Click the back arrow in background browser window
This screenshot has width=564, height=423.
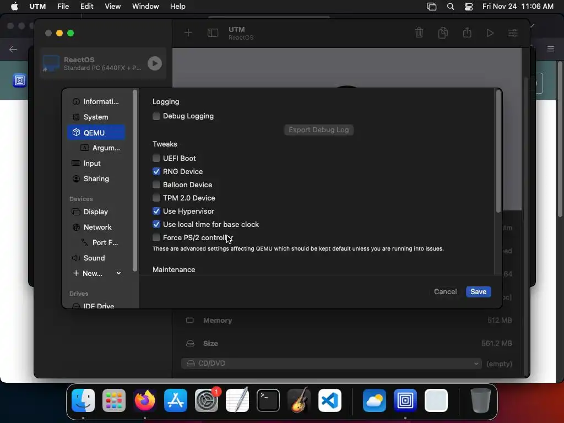click(13, 49)
